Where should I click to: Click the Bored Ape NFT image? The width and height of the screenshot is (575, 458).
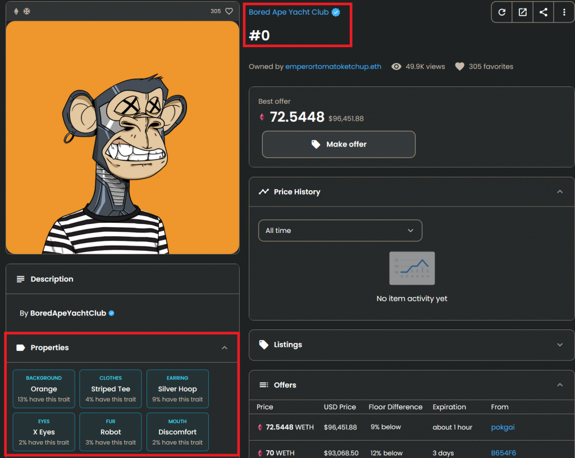[122, 138]
